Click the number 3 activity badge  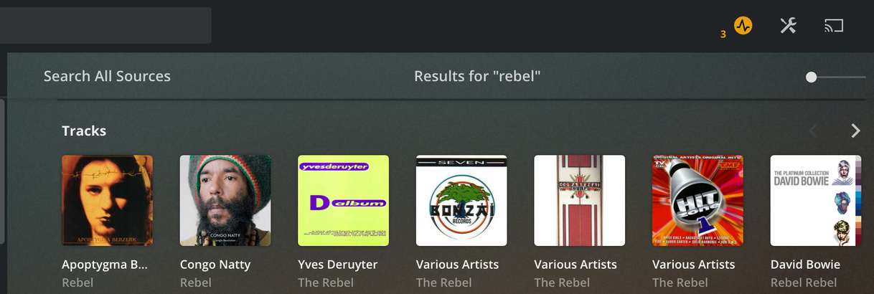coord(723,34)
